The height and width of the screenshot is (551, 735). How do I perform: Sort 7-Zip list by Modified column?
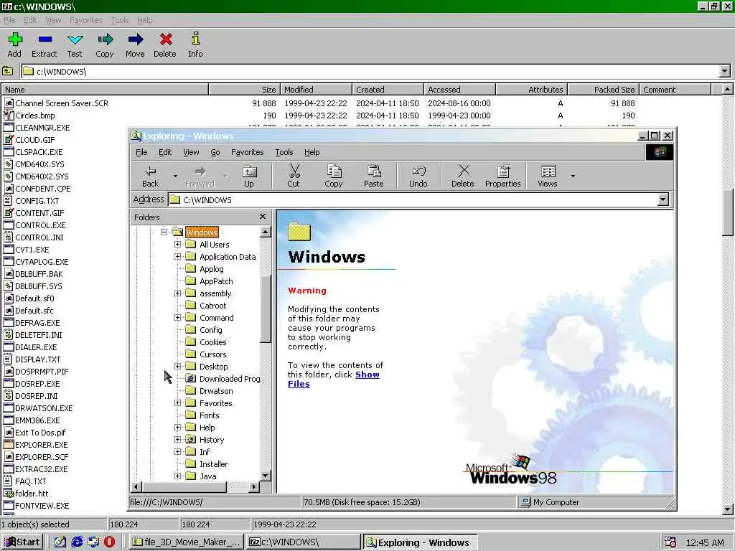pos(316,90)
